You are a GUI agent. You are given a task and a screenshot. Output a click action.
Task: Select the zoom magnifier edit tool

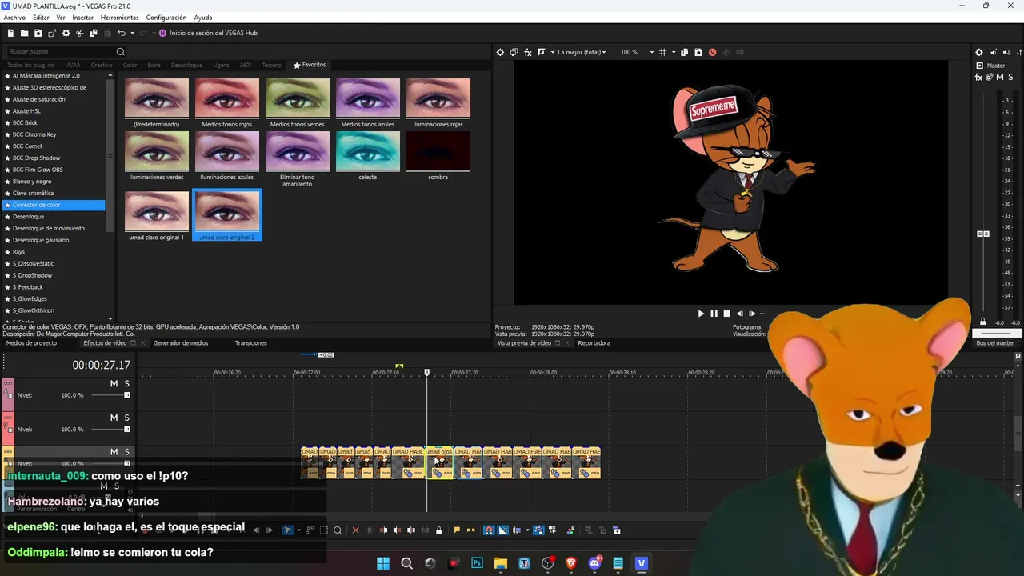[x=338, y=530]
